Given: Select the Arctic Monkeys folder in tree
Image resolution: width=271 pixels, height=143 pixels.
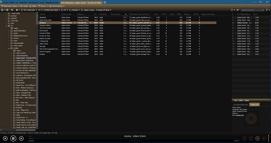Looking at the screenshot, I should pyautogui.click(x=23, y=73).
